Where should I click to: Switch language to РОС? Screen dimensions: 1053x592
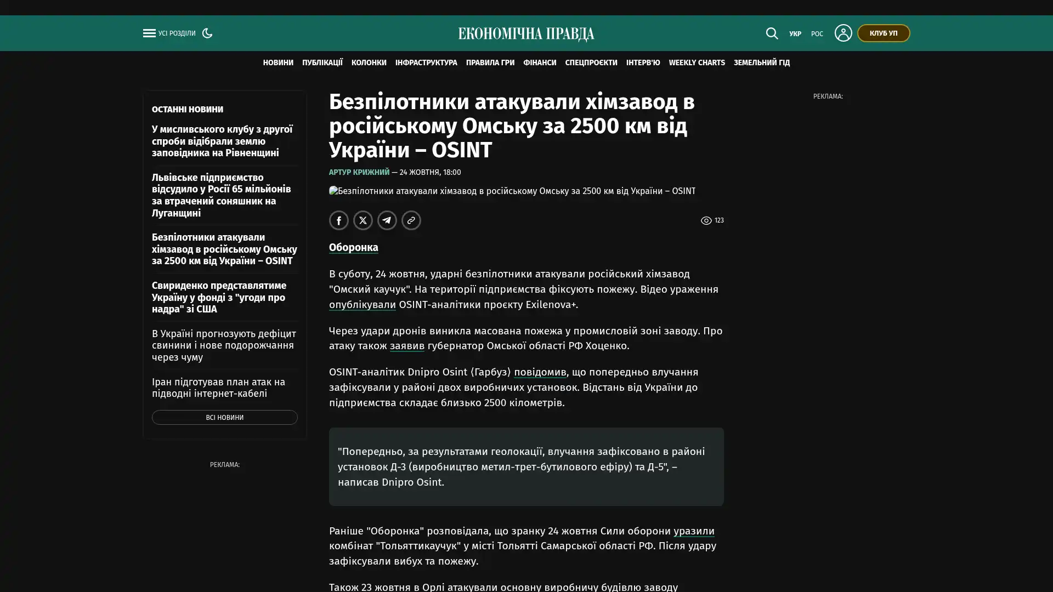point(817,34)
